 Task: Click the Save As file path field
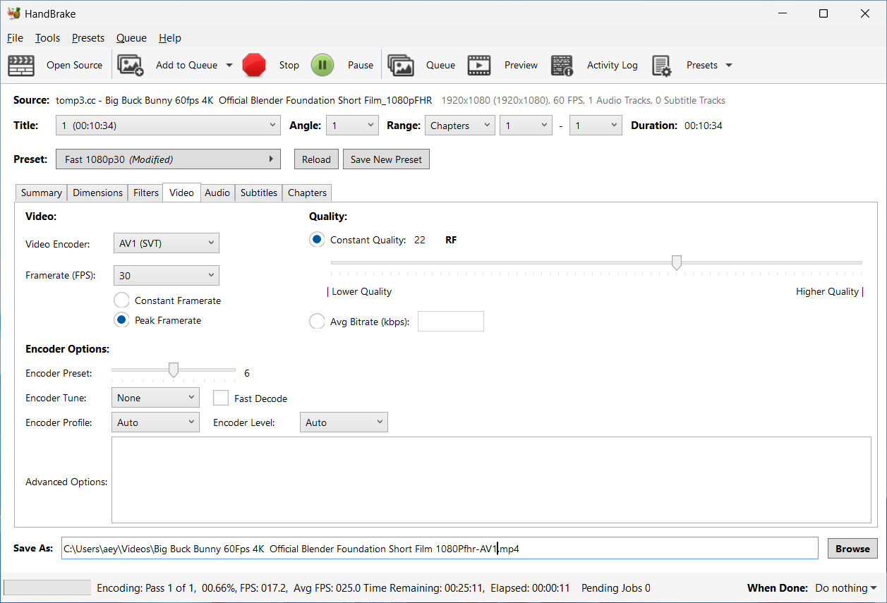pos(440,549)
